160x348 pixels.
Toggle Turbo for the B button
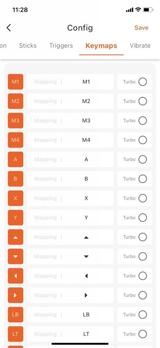[143, 179]
